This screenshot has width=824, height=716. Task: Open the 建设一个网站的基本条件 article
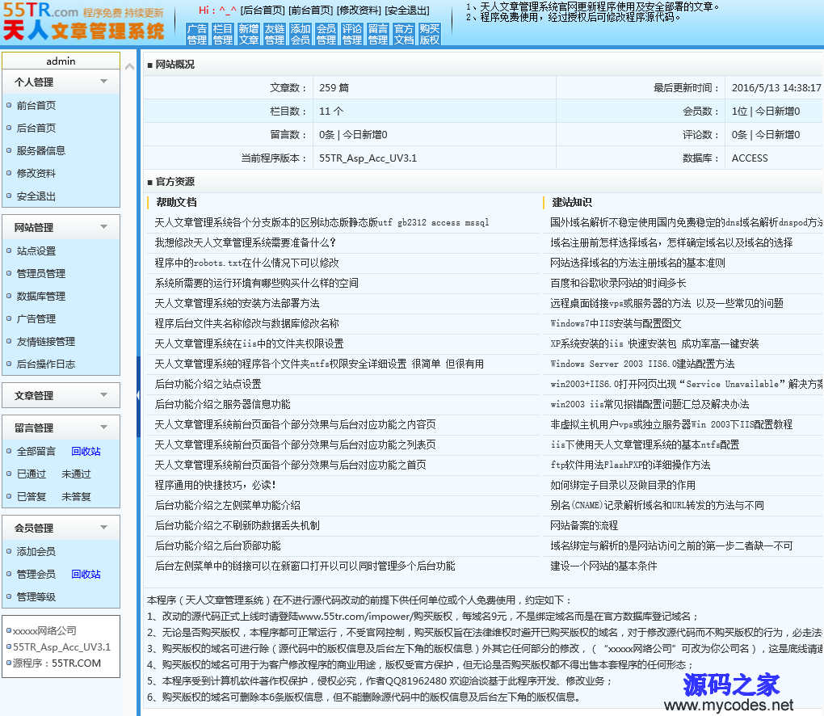click(603, 566)
